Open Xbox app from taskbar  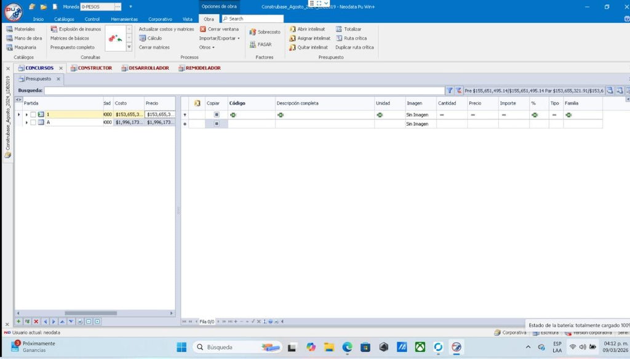tap(420, 347)
